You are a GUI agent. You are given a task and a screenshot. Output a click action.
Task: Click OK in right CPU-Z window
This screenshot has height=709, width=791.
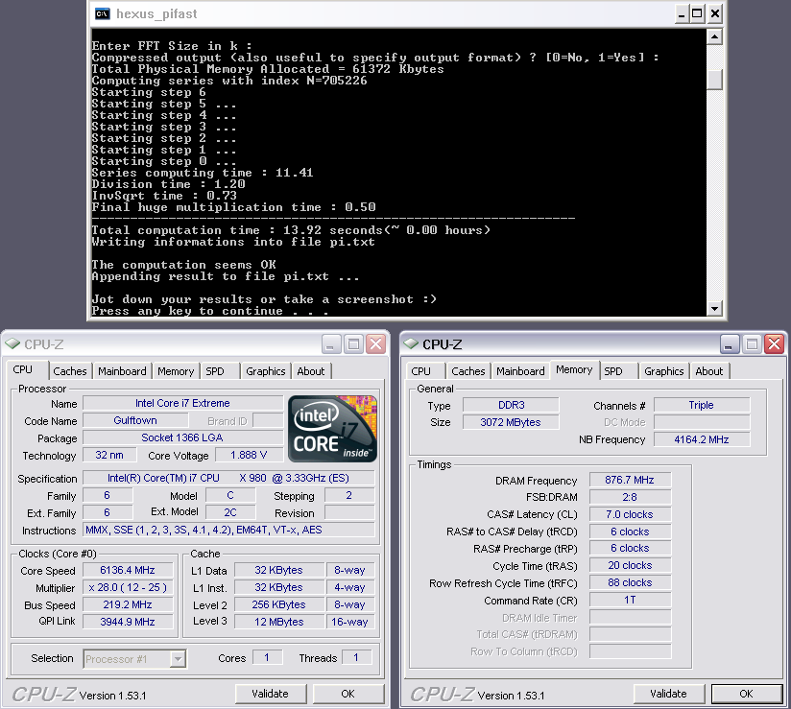point(747,694)
